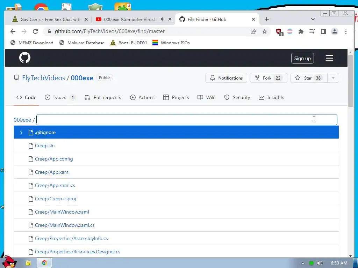
Task: Select the File Finder GitHub tab
Action: (217, 20)
